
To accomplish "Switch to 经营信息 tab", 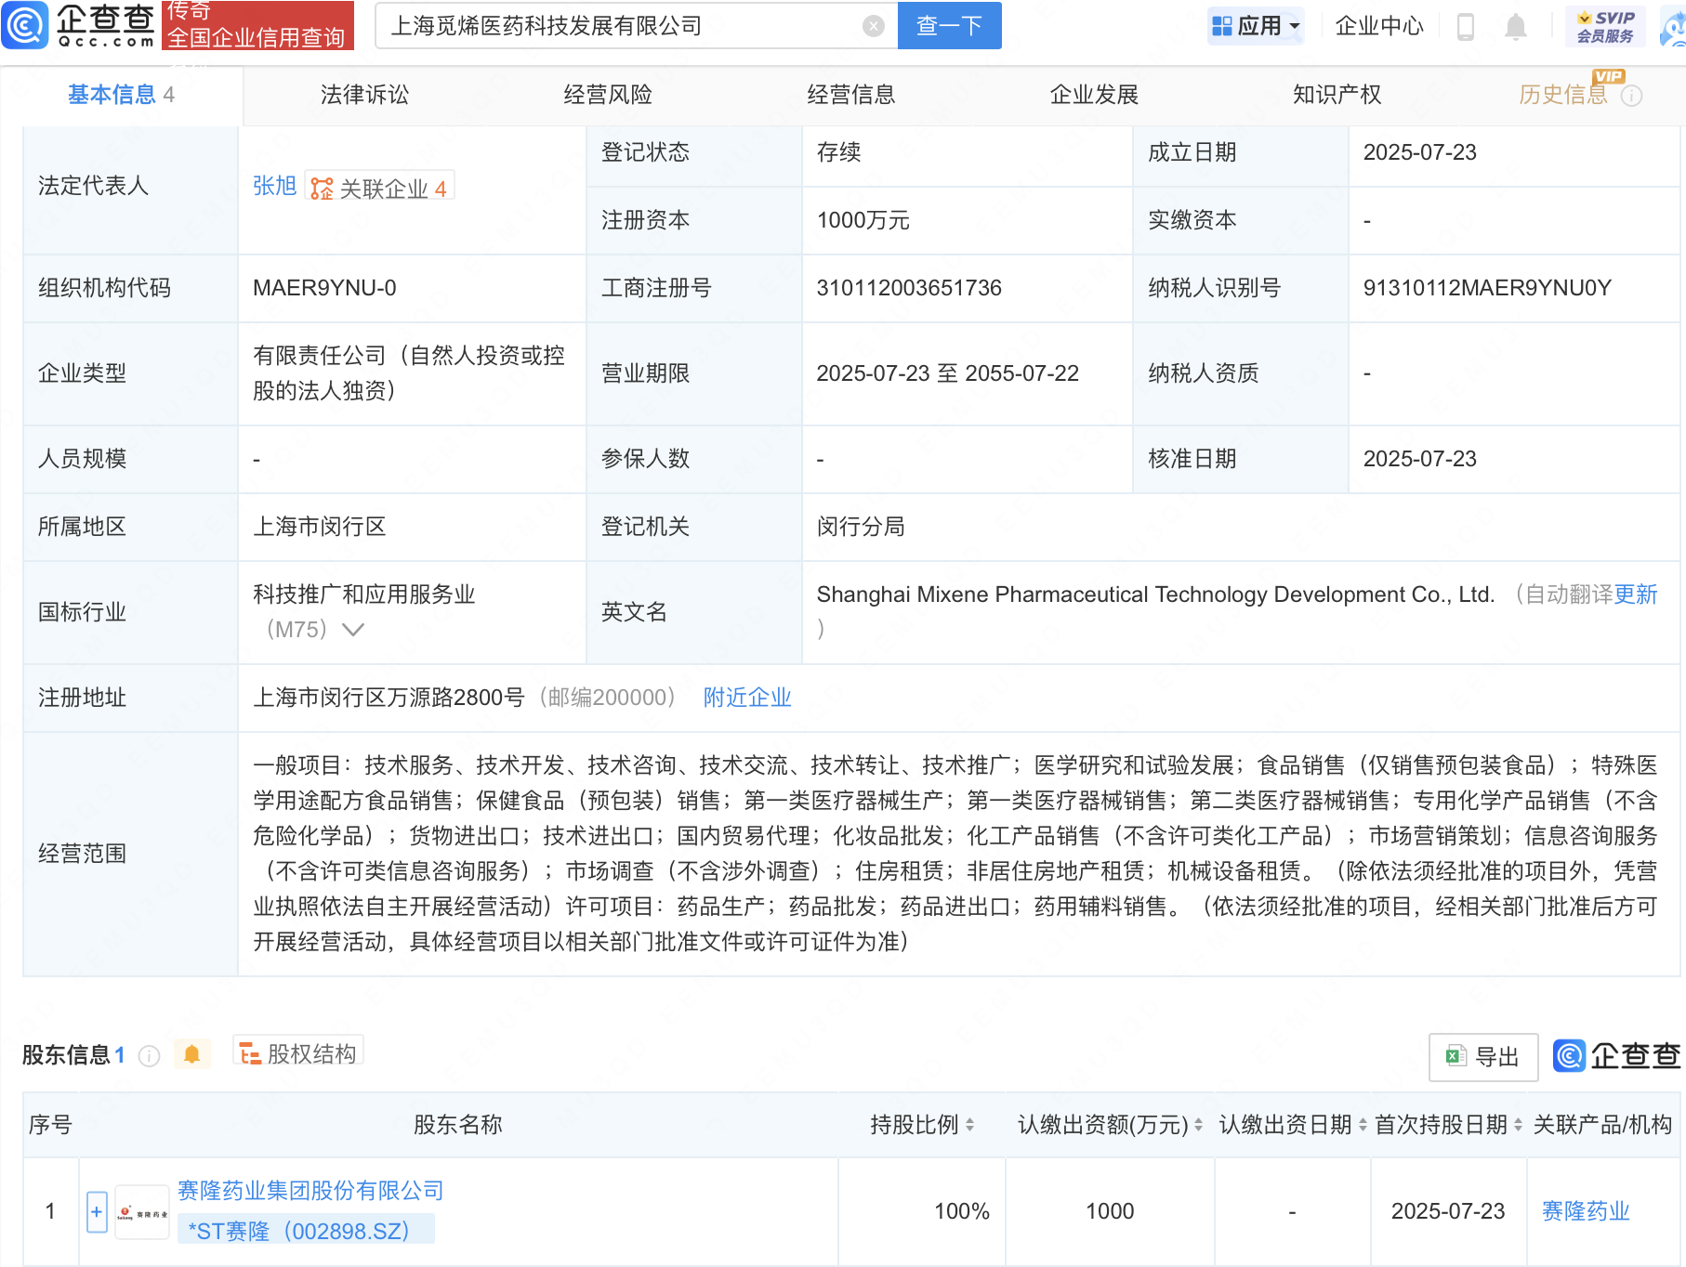I will [851, 95].
